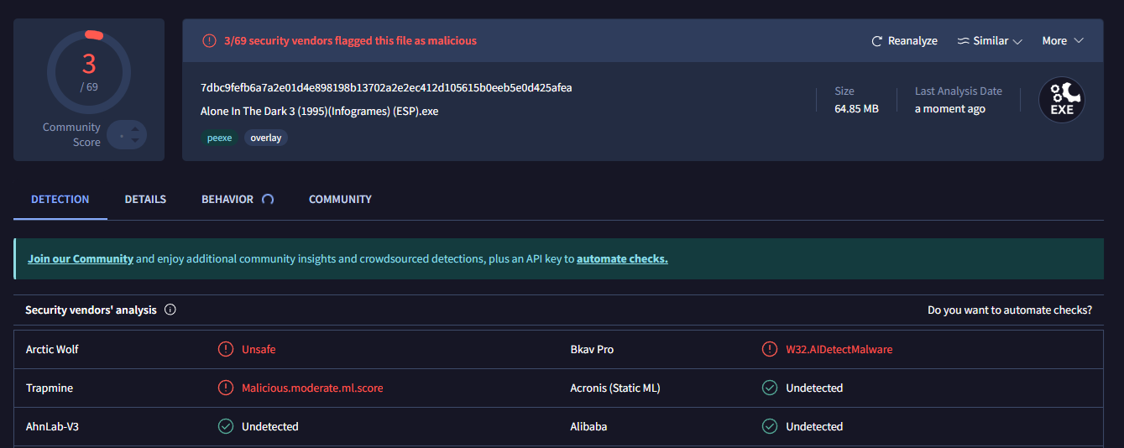Switch to the DETAILS tab
This screenshot has width=1124, height=448.
tap(145, 200)
